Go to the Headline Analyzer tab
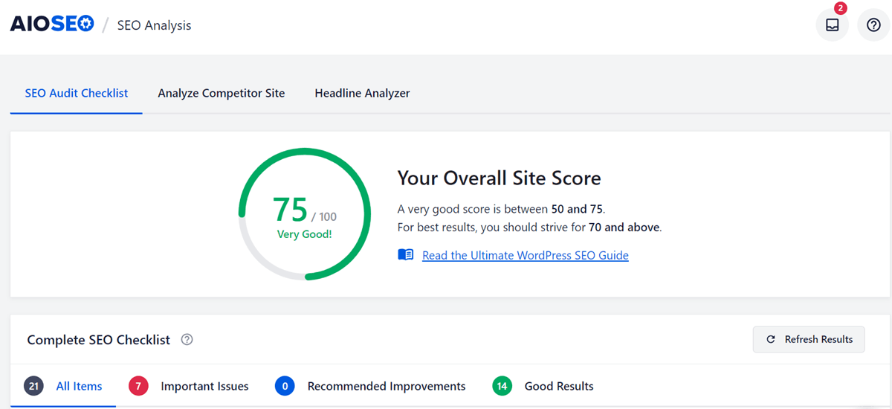 coord(362,94)
